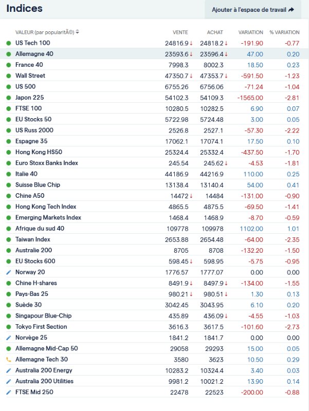Click the green status dot next to Japon 225
The height and width of the screenshot is (411, 309).
point(8,98)
